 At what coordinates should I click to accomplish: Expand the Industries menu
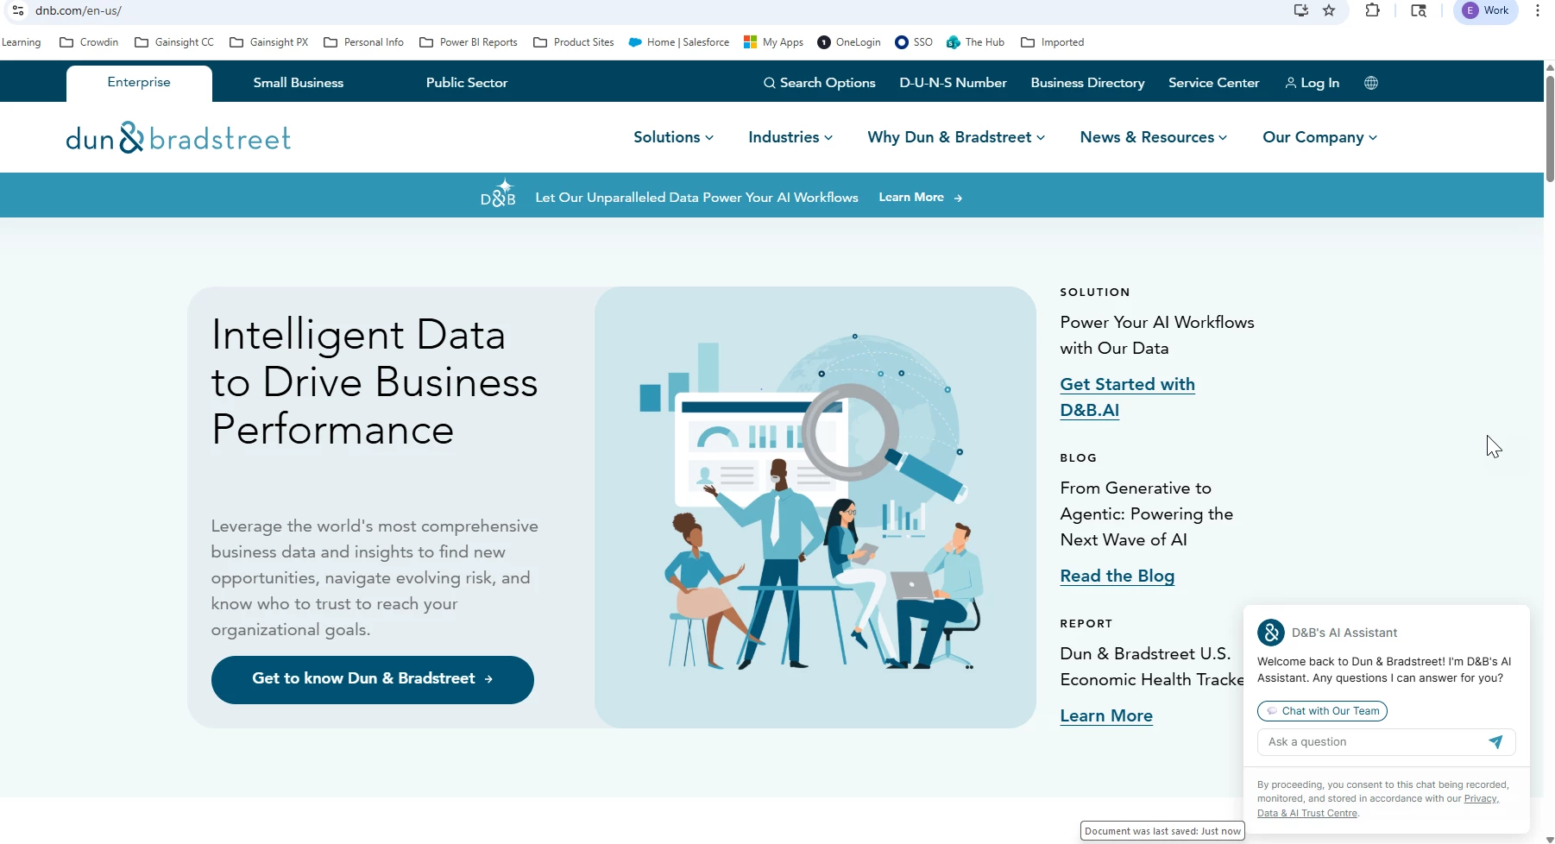click(790, 137)
